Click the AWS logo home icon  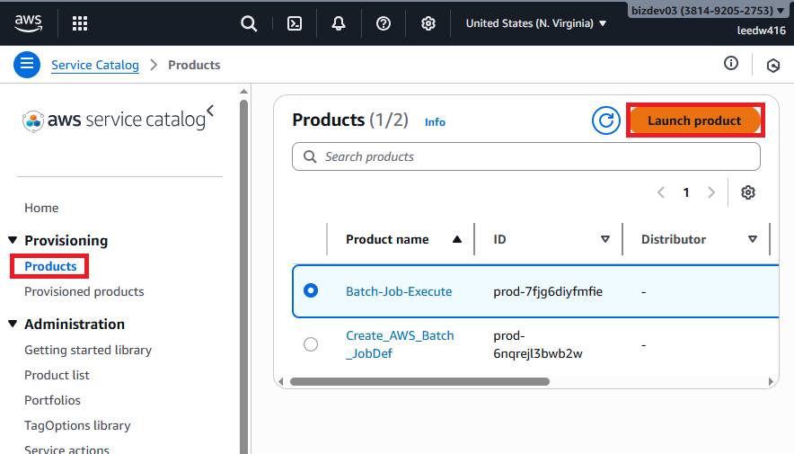[x=29, y=23]
